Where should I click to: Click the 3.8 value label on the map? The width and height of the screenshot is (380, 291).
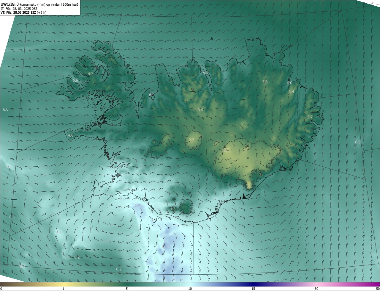[265, 82]
